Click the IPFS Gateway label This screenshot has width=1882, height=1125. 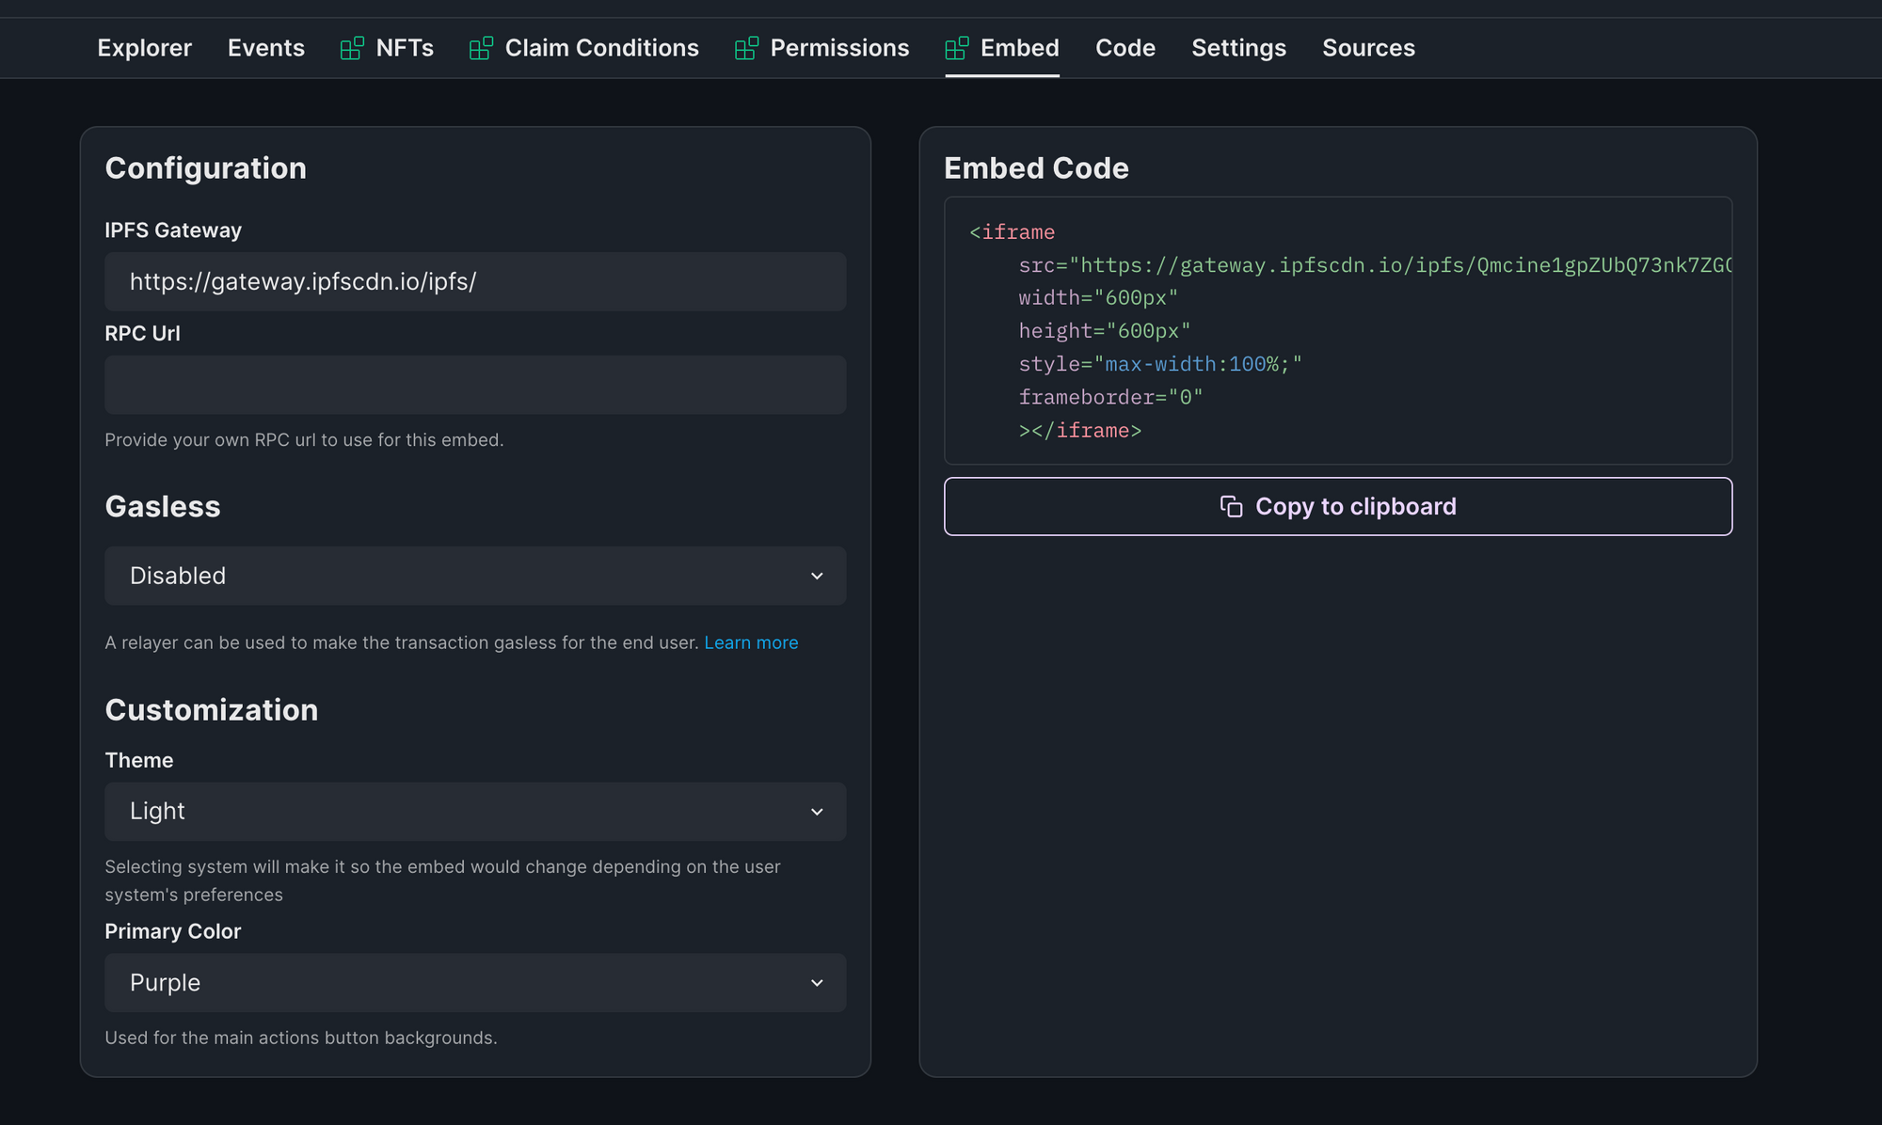pyautogui.click(x=173, y=230)
